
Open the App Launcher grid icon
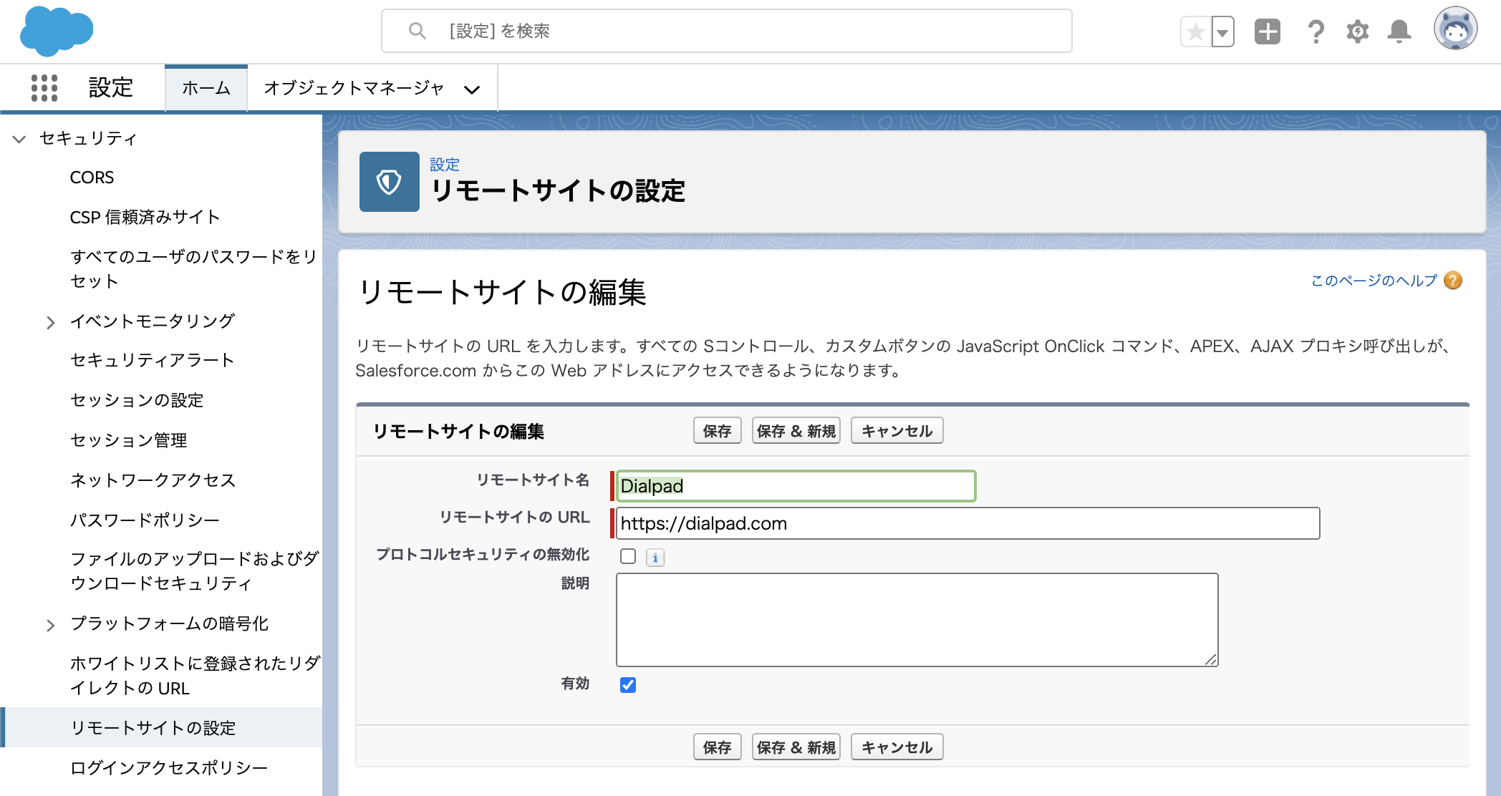pyautogui.click(x=44, y=88)
